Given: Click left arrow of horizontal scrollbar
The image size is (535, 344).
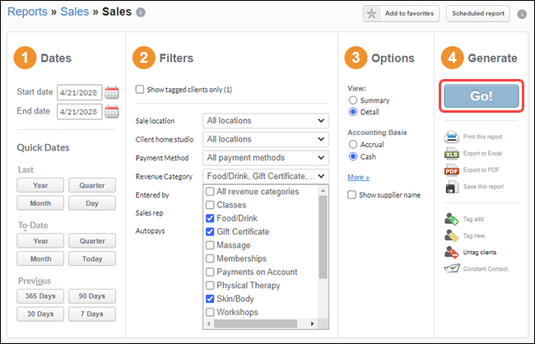Looking at the screenshot, I should coord(209,323).
